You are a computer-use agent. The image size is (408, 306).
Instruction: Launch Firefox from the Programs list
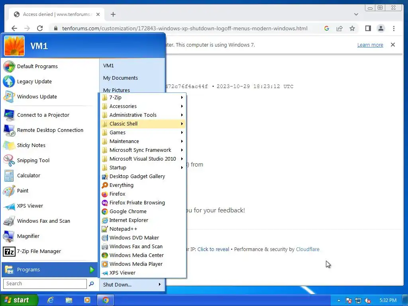pyautogui.click(x=143, y=194)
